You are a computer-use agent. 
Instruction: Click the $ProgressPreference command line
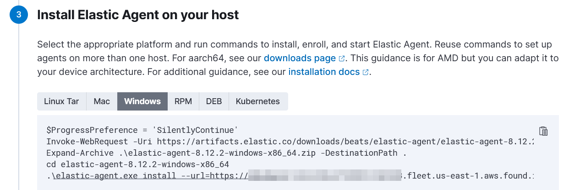[142, 129]
